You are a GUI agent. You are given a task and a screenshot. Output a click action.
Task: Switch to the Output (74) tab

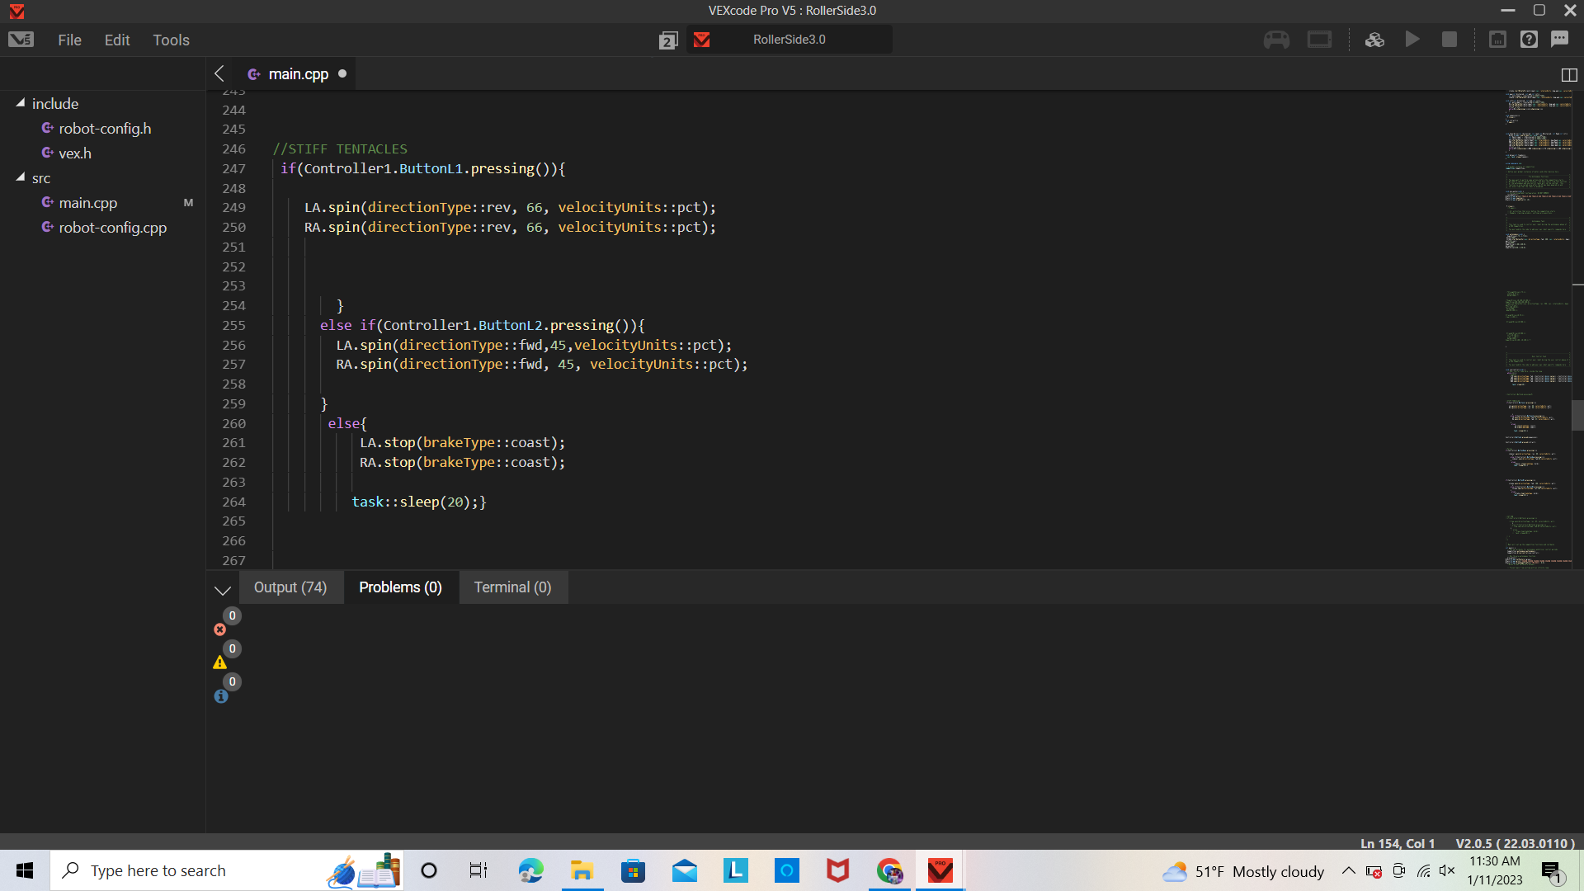(x=290, y=587)
